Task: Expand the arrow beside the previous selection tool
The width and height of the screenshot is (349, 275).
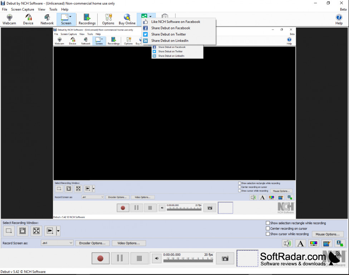Action: (x=58, y=231)
